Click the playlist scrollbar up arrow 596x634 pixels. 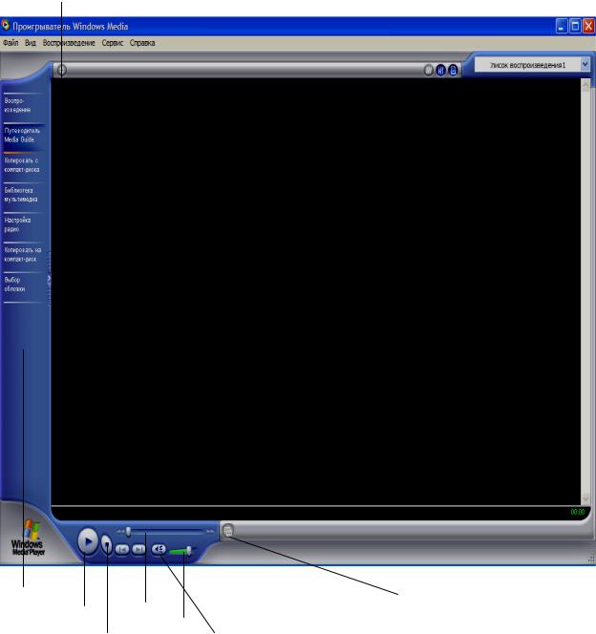point(585,85)
